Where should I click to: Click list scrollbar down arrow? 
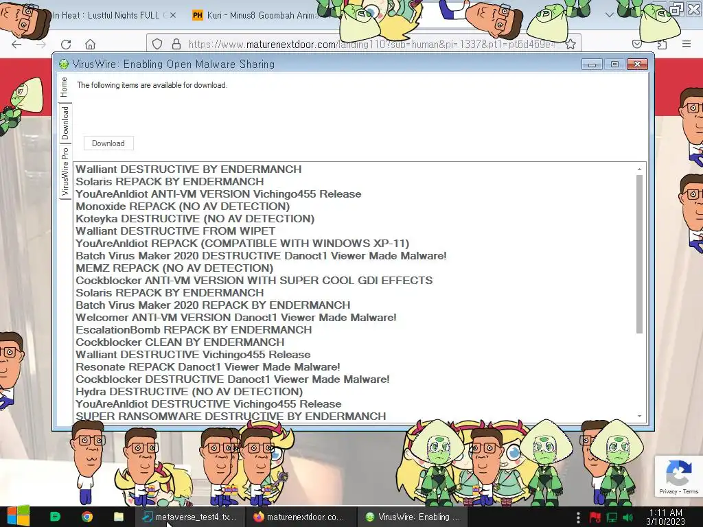coord(639,417)
